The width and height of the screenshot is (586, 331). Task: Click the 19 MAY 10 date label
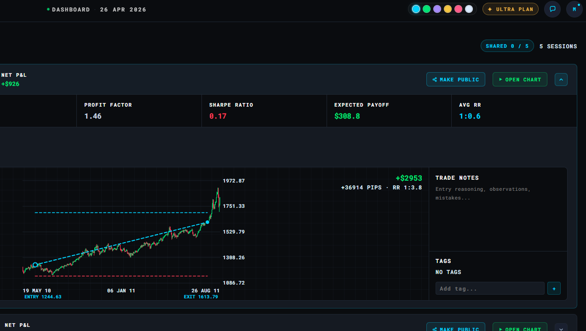37,291
